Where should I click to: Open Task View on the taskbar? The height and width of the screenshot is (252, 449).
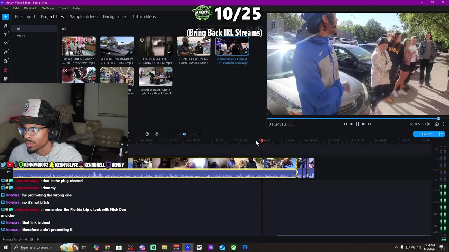click(x=84, y=247)
